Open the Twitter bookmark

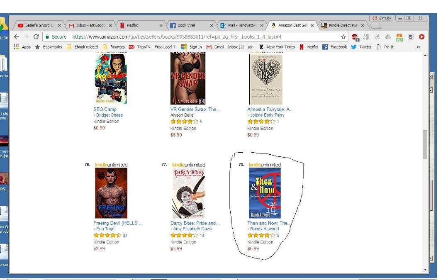tap(361, 47)
